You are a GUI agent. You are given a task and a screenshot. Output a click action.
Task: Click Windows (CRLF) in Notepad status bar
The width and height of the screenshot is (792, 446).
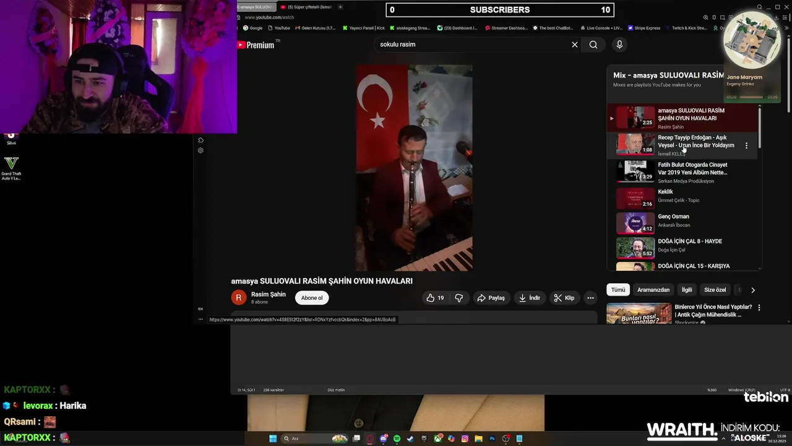(741, 390)
